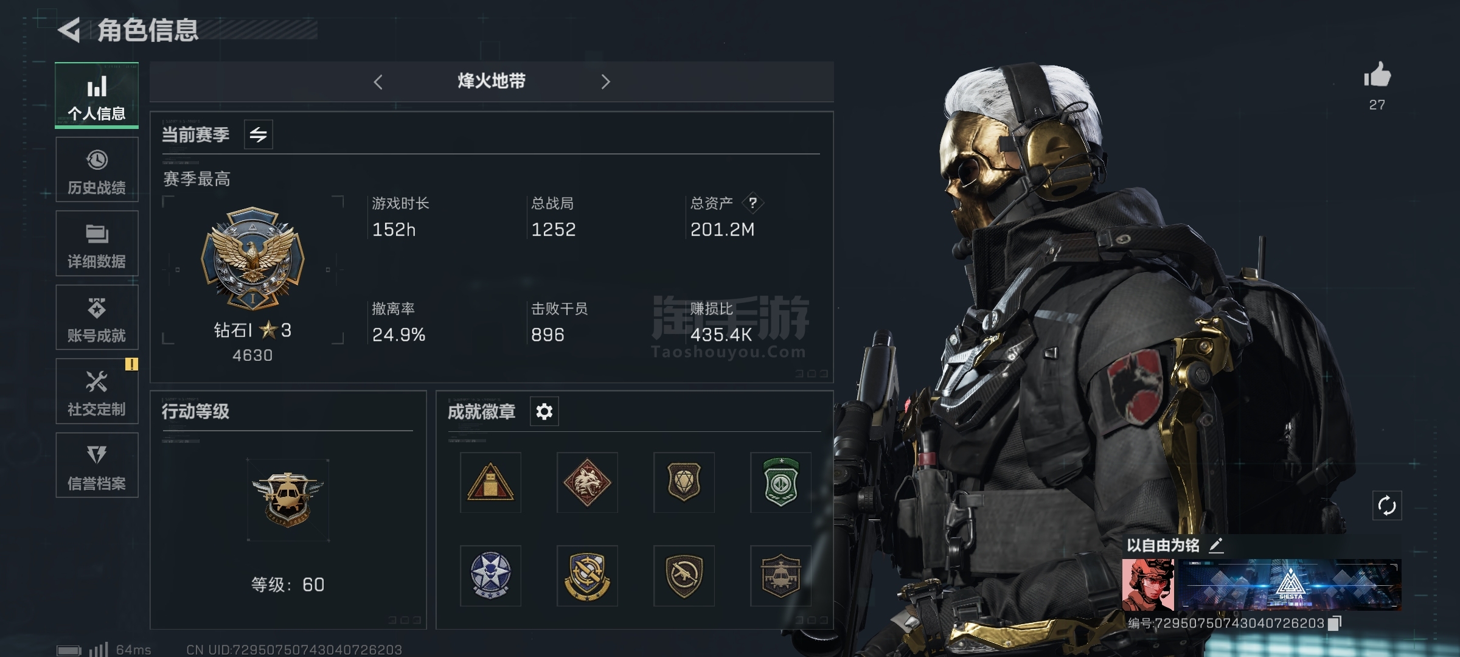This screenshot has height=657, width=1460.
Task: Click the player avatar portrait
Action: (1148, 585)
